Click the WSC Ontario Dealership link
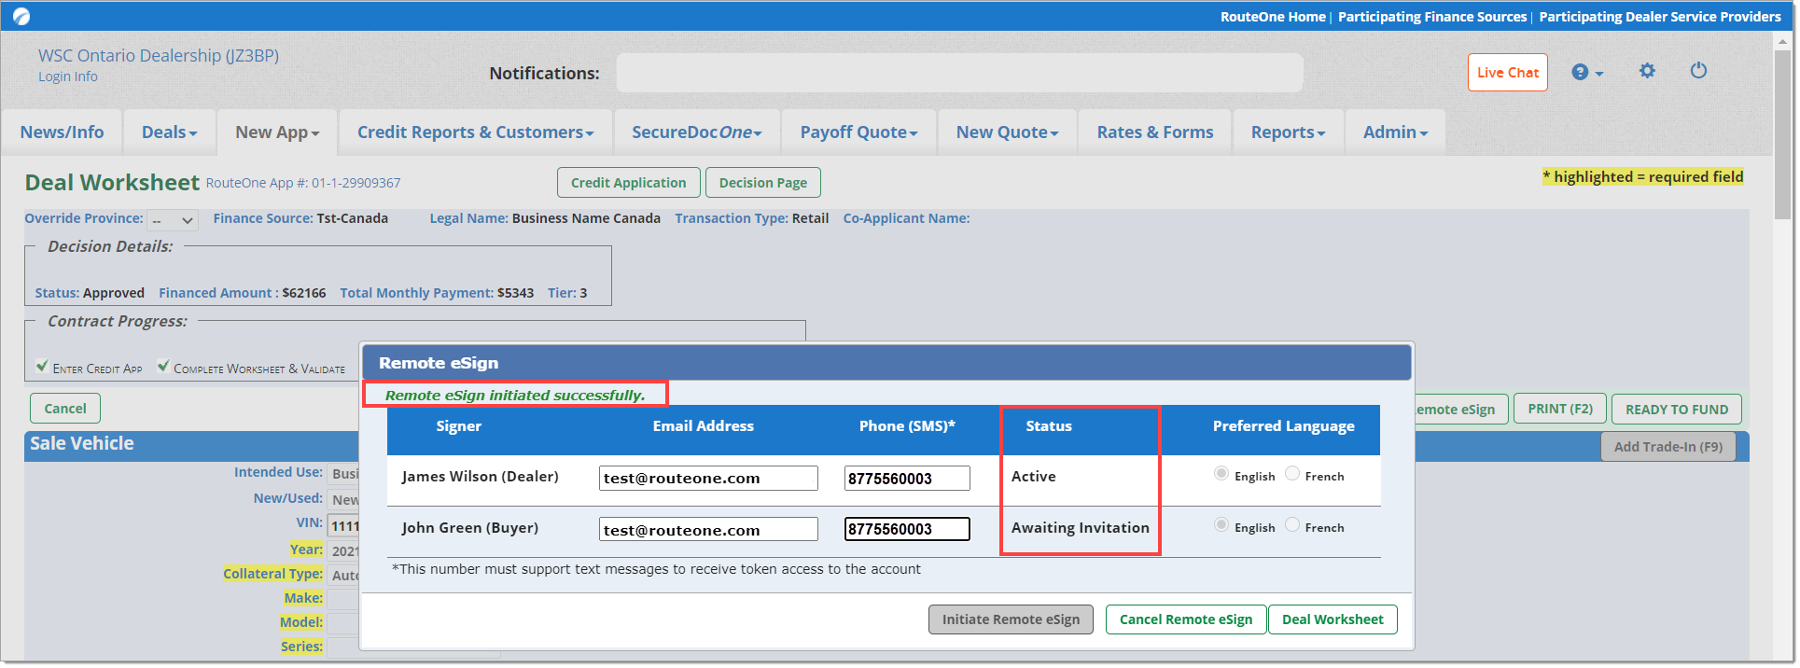 [x=159, y=56]
